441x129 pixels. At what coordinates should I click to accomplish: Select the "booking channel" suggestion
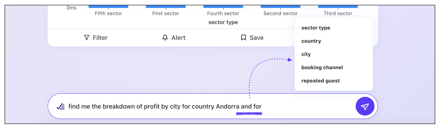[322, 68]
